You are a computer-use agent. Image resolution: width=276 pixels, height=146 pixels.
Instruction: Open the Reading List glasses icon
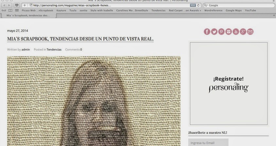(x=4, y=10)
